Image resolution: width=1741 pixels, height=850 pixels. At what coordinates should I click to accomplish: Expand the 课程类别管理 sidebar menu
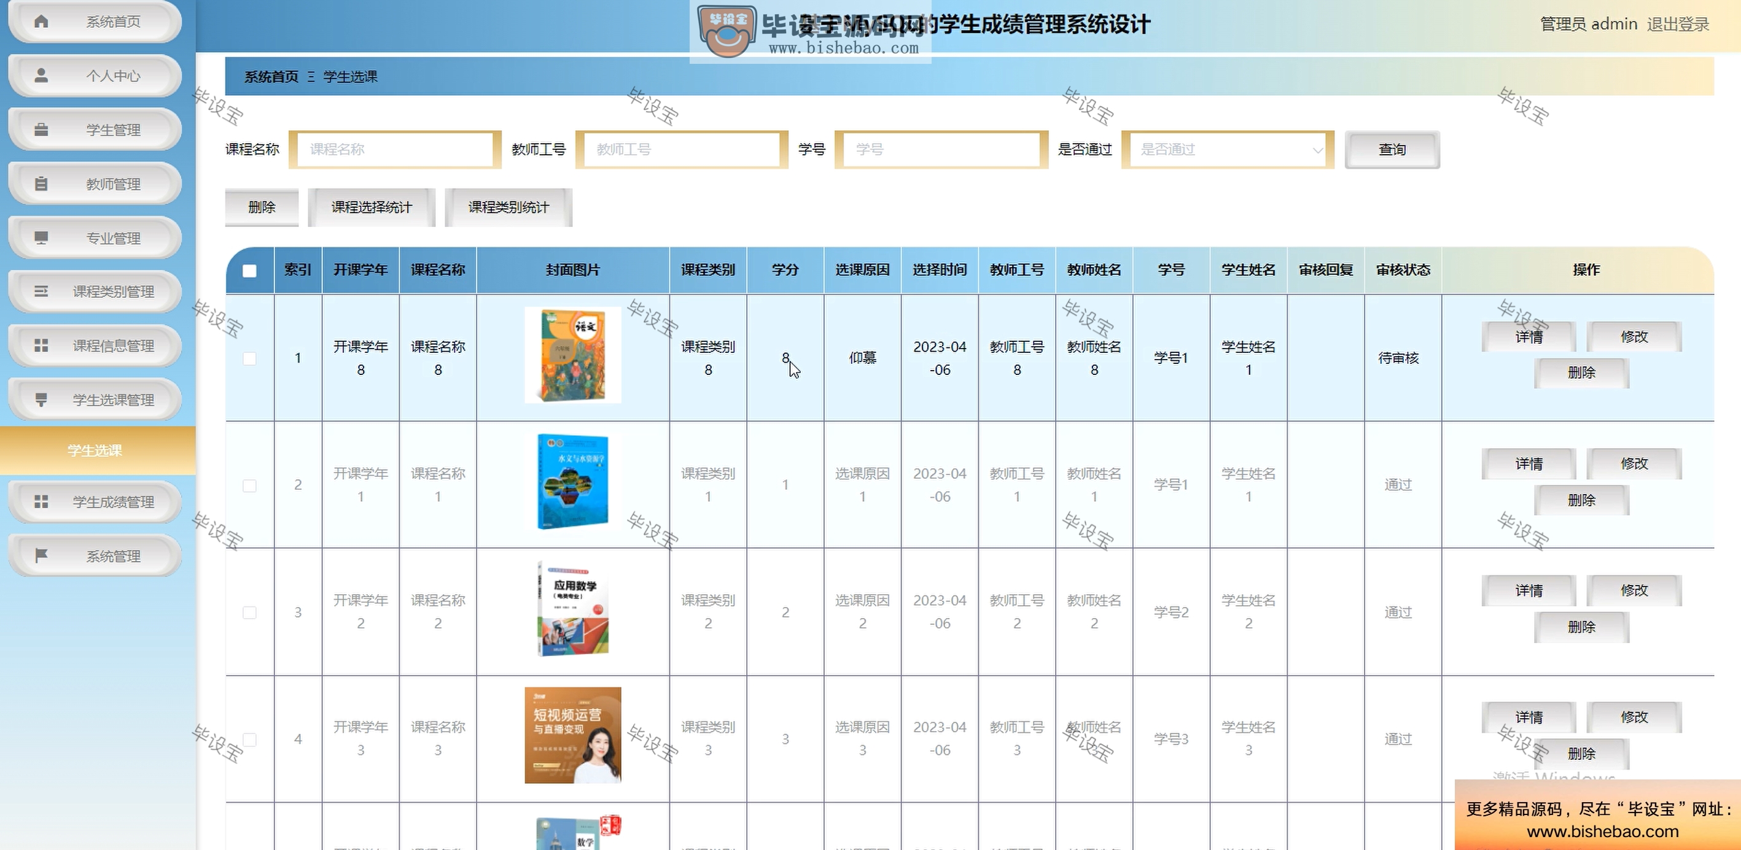pyautogui.click(x=95, y=292)
